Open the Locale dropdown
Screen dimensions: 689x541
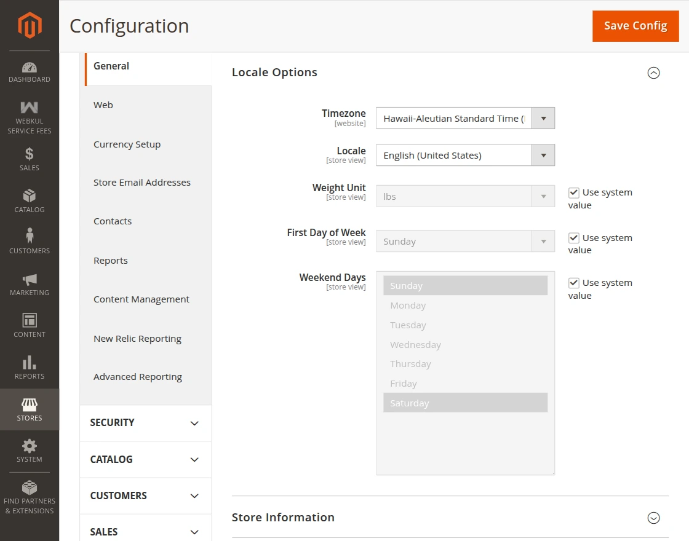[x=465, y=155]
